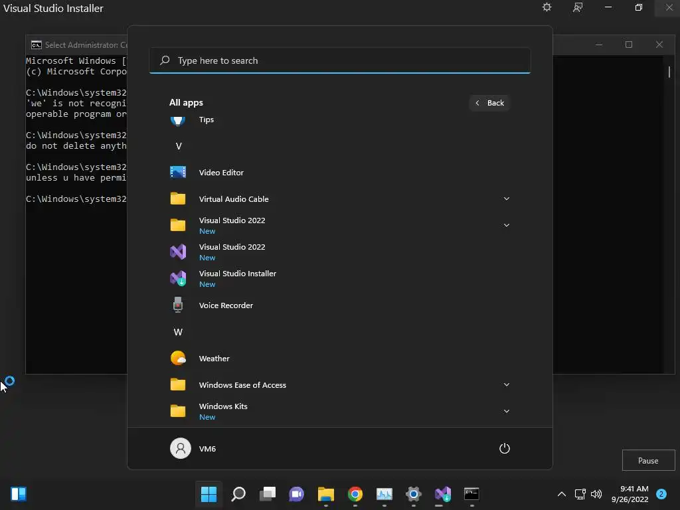The image size is (680, 510).
Task: Go Back from All apps
Action: 489,103
